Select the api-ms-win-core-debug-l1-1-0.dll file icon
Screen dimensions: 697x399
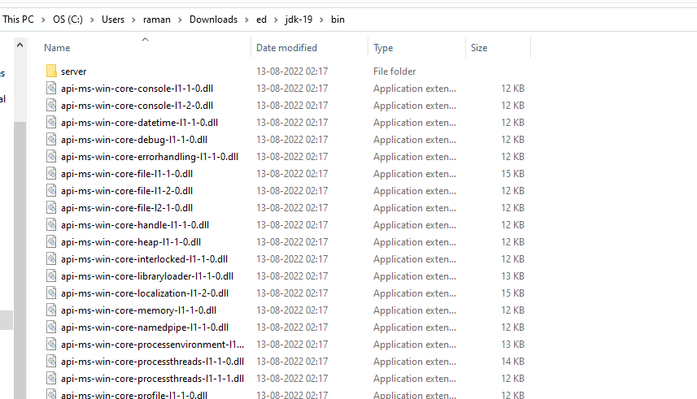51,140
